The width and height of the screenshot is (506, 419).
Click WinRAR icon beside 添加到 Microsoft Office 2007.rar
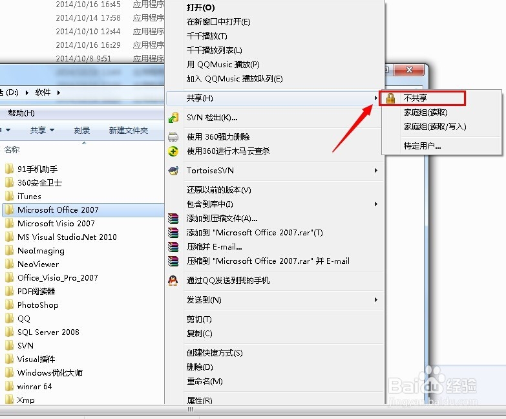[x=173, y=233]
